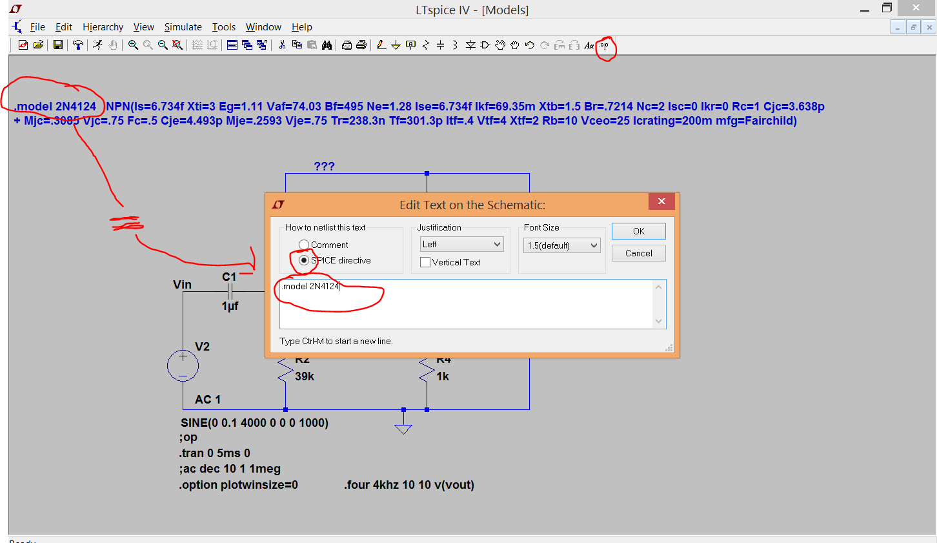Image resolution: width=937 pixels, height=543 pixels.
Task: Click the zoom-to-fit crossed magnifier icon
Action: (x=177, y=45)
